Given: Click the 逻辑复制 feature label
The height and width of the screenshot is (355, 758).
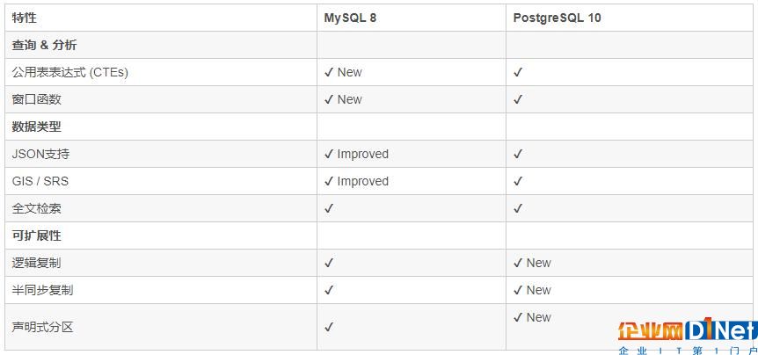Looking at the screenshot, I should [x=37, y=263].
